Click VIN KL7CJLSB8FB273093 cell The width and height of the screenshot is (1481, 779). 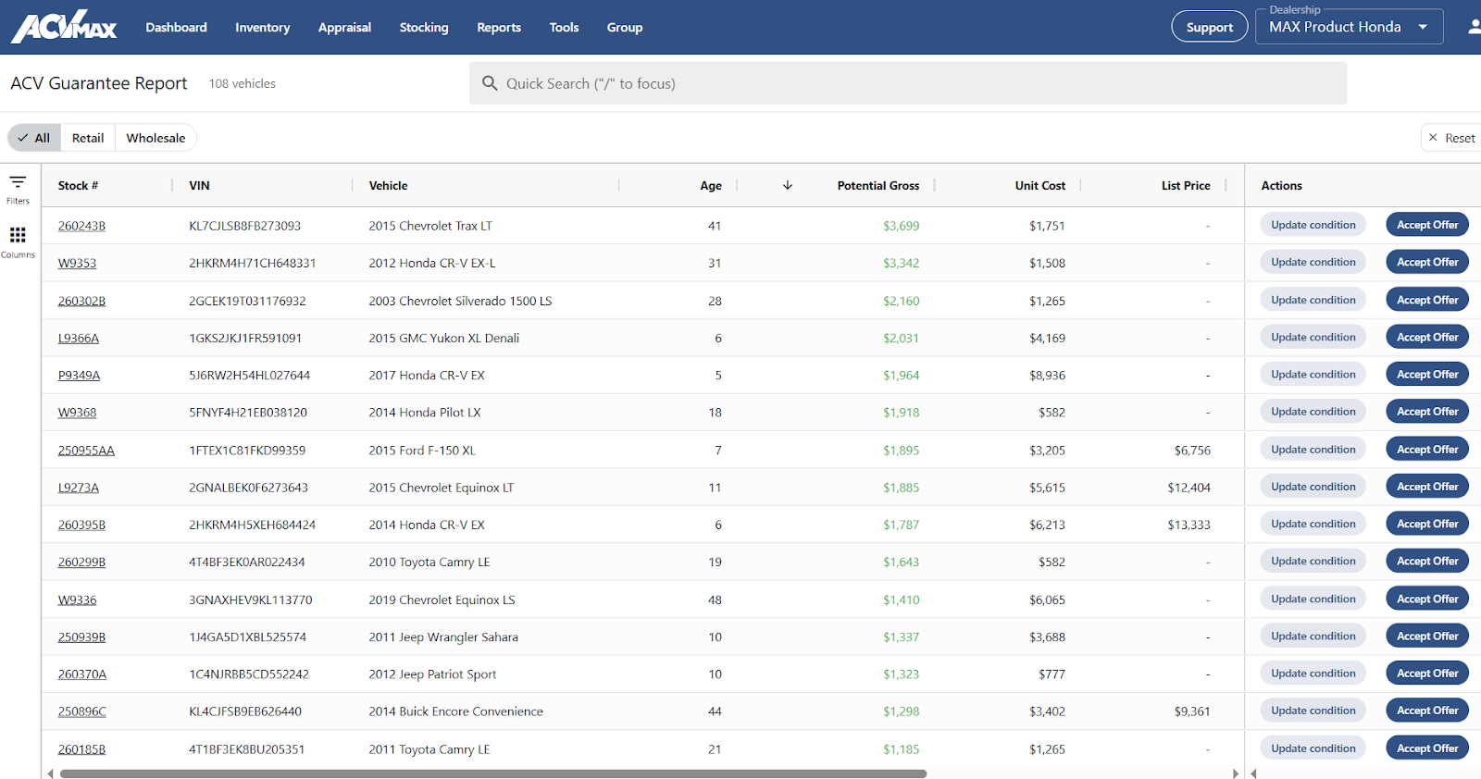[244, 226]
